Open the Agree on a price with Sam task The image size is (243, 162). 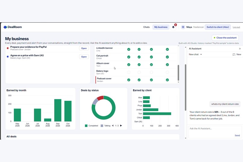(x=84, y=57)
